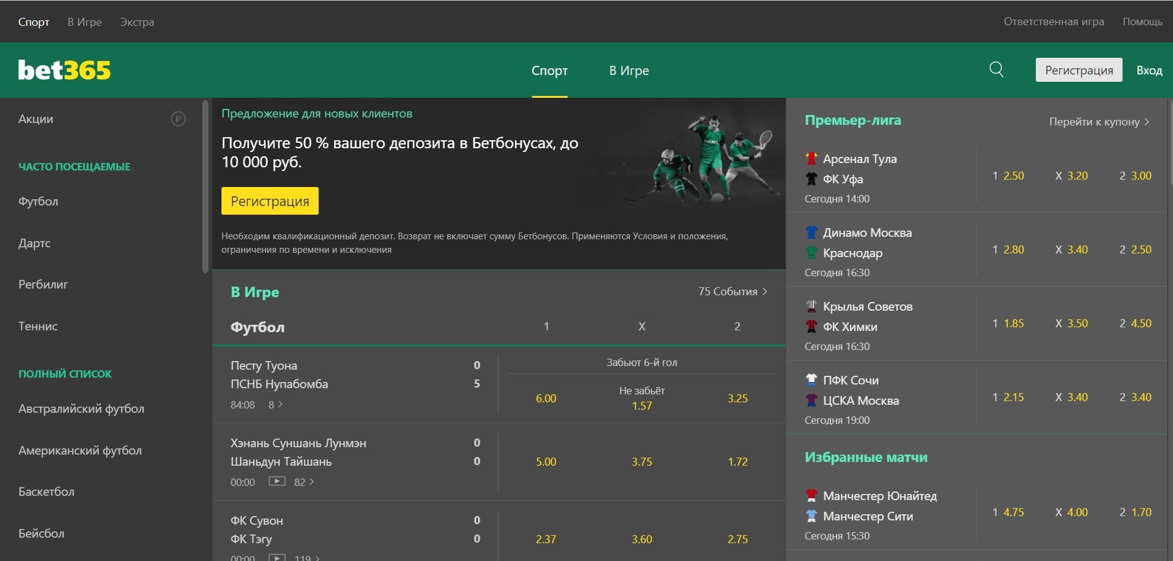The image size is (1173, 561).
Task: Click the bet365 logo
Action: pyautogui.click(x=65, y=70)
